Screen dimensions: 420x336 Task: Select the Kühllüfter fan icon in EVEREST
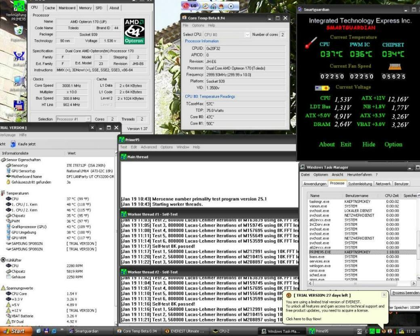pyautogui.click(x=3, y=260)
